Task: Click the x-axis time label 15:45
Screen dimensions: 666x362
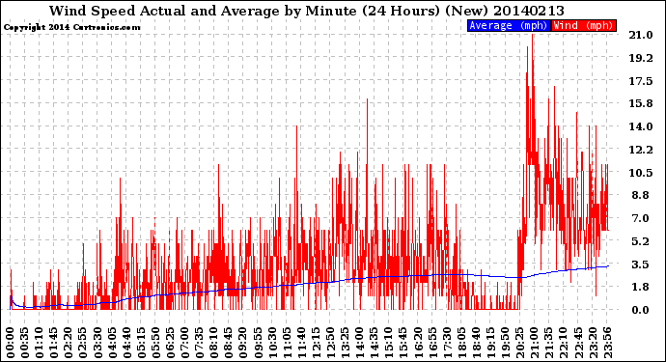Action: click(402, 343)
